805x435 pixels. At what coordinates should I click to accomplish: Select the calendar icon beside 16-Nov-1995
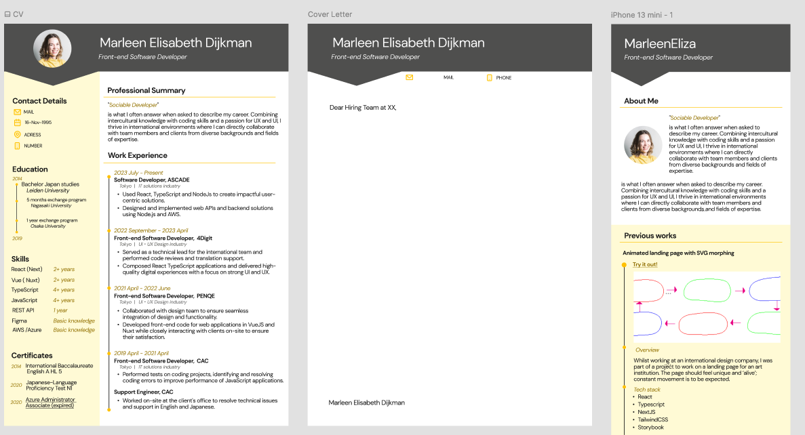[17, 122]
